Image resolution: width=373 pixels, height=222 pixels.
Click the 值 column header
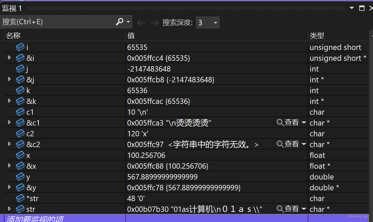click(x=130, y=35)
